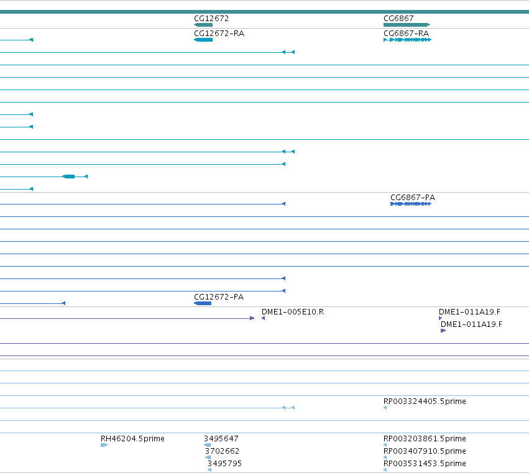Viewport: 529px width, 473px height.
Task: Select the CG12672 gene glyph below its label
Action: 203,25
